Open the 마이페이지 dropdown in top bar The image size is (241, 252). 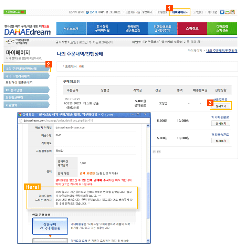pos(180,12)
